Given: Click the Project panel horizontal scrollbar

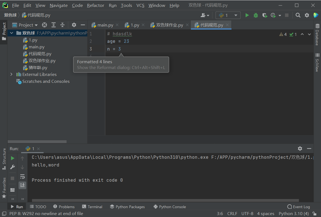Looking at the screenshot, I should point(37,142).
